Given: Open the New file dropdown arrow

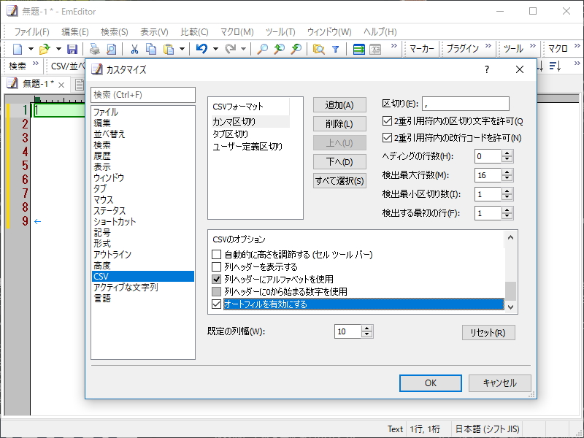Looking at the screenshot, I should pyautogui.click(x=31, y=49).
